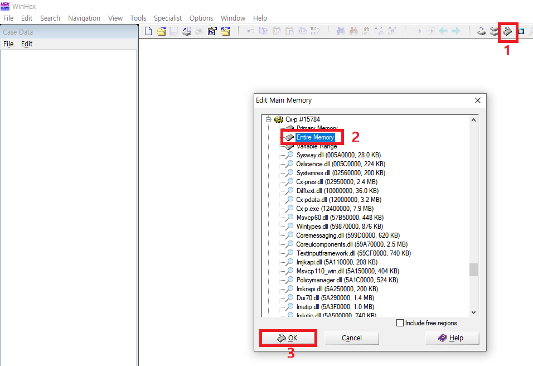Click the blue binoculars Find Text icon
This screenshot has height=366, width=533.
(341, 31)
